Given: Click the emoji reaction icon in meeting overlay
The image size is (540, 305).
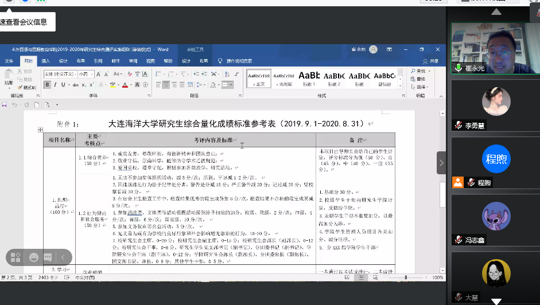Looking at the screenshot, I should pyautogui.click(x=33, y=257).
